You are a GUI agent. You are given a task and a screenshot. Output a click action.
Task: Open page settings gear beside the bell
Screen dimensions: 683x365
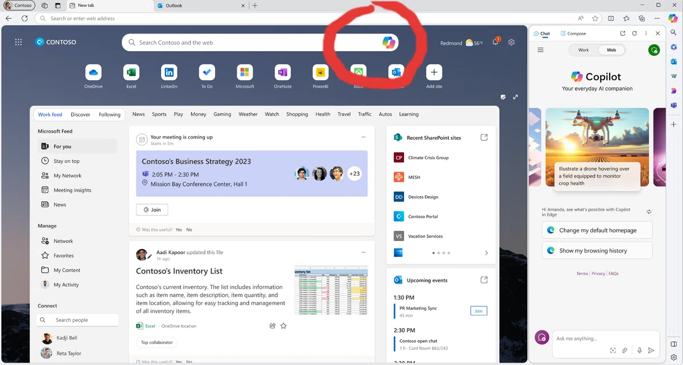511,42
